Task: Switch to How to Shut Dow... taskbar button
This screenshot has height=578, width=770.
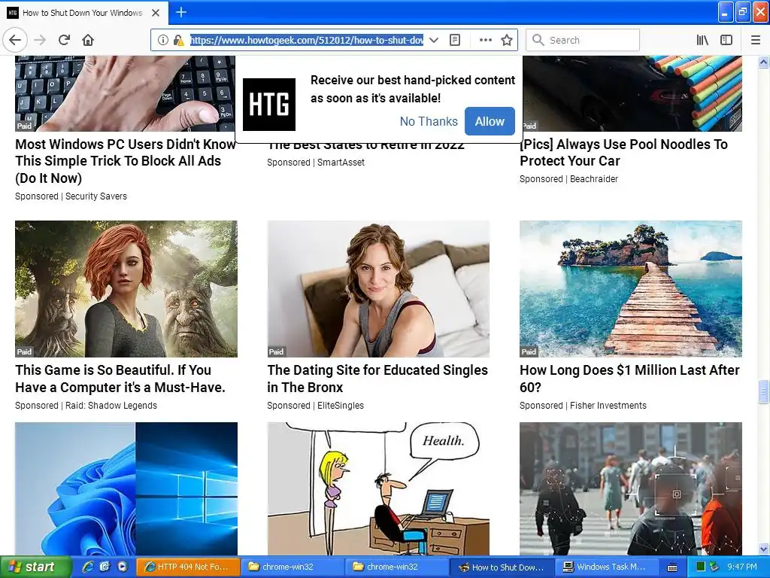Action: point(502,567)
